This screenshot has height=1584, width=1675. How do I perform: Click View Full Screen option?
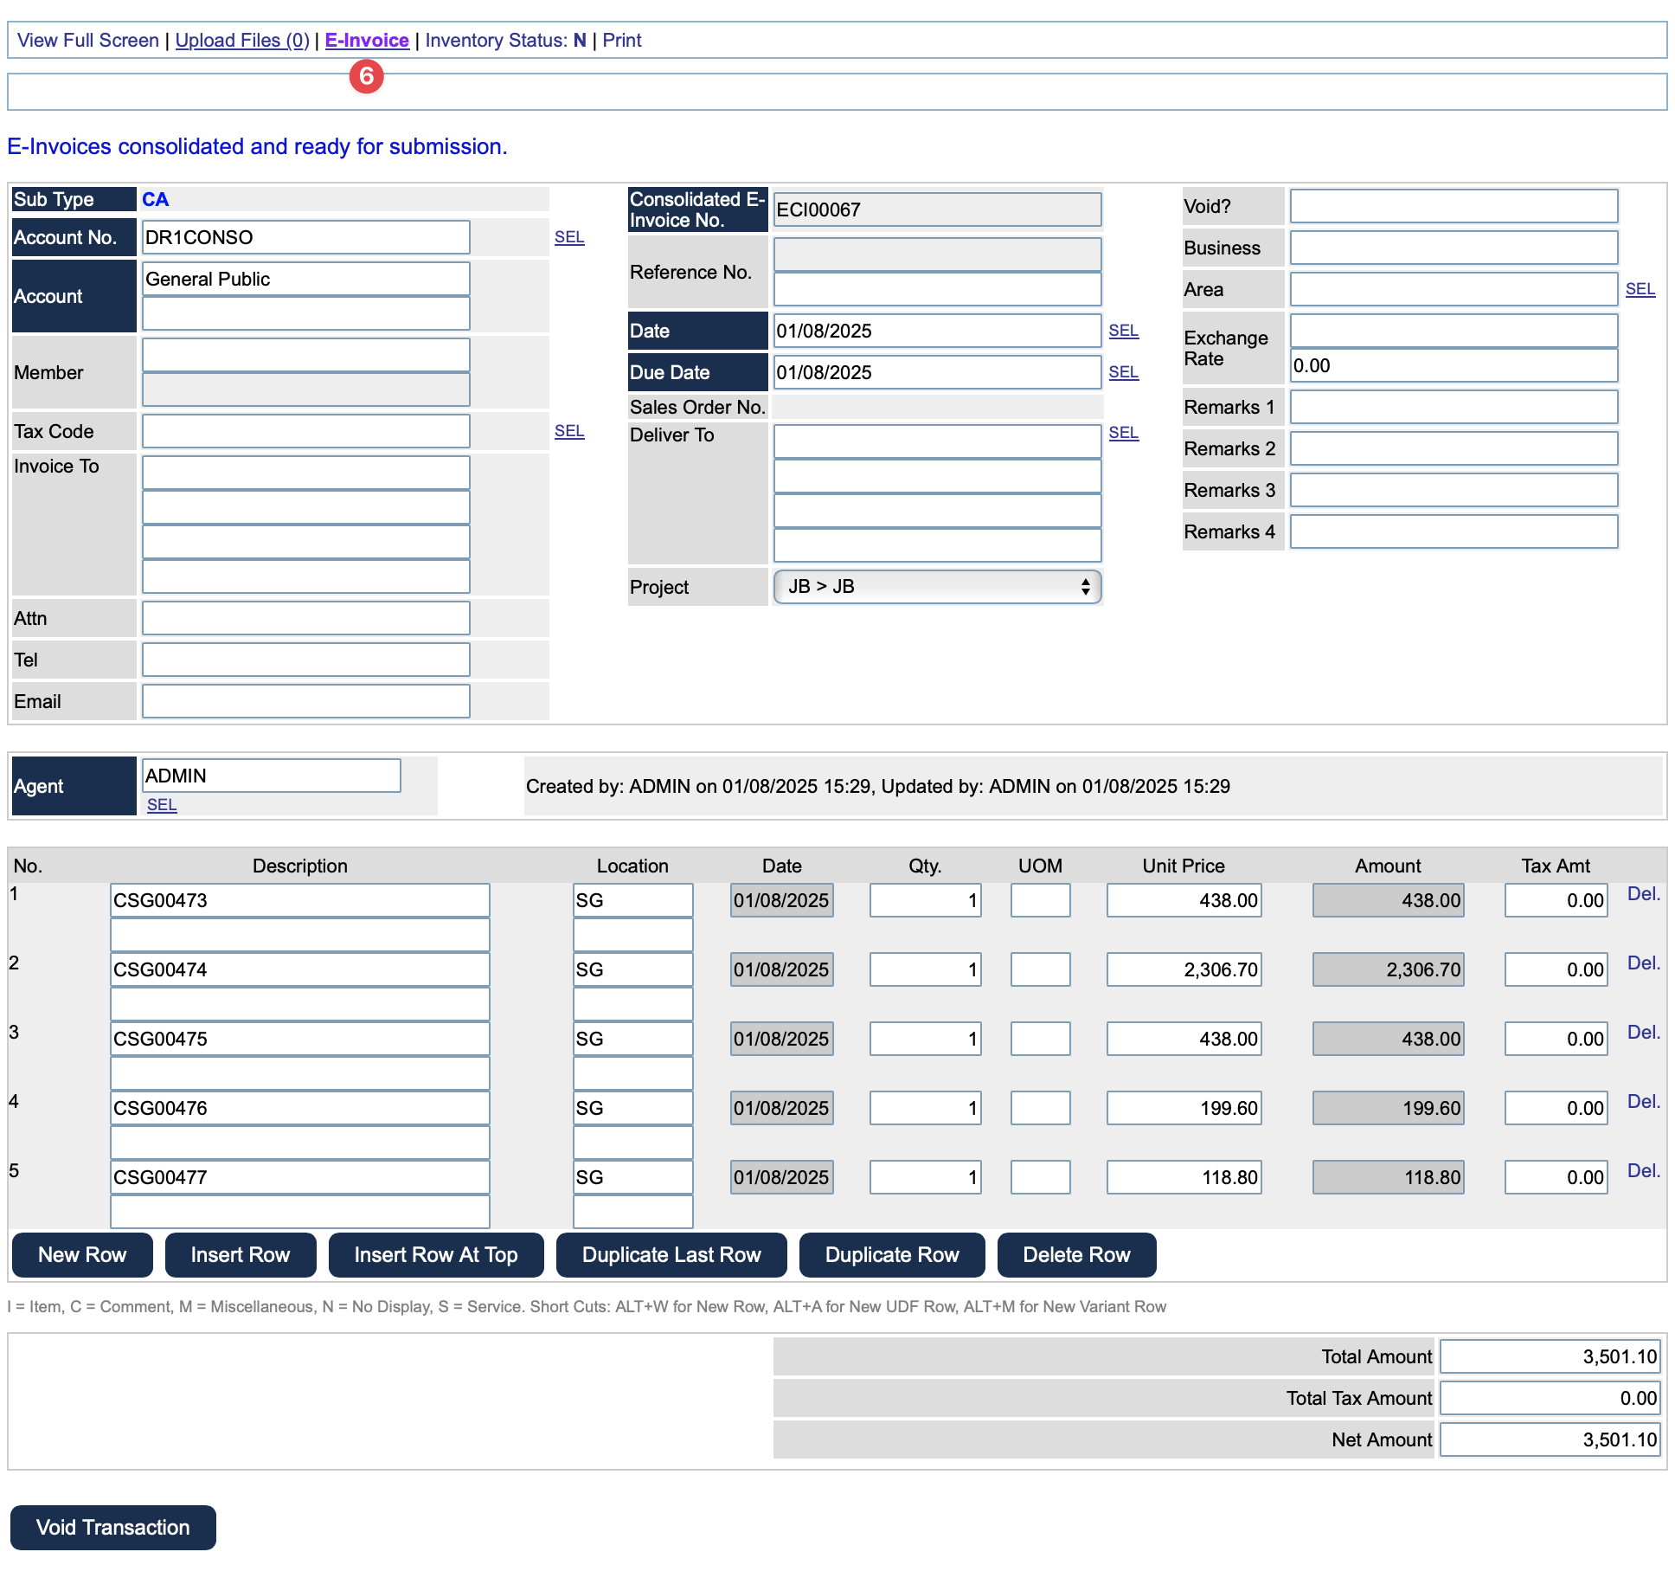(x=88, y=41)
